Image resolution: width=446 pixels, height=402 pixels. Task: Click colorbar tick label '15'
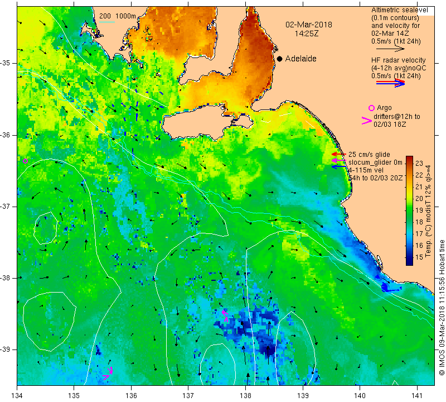419,257
